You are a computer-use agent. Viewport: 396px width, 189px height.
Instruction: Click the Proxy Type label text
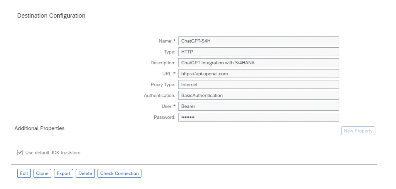click(163, 85)
